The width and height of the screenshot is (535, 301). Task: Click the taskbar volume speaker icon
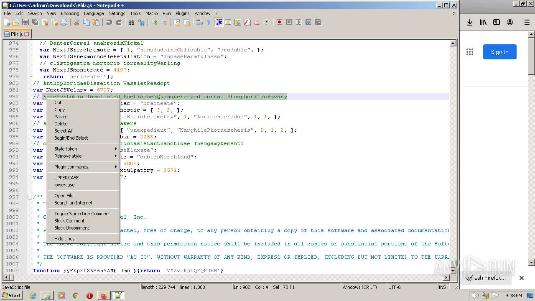[x=475, y=296]
